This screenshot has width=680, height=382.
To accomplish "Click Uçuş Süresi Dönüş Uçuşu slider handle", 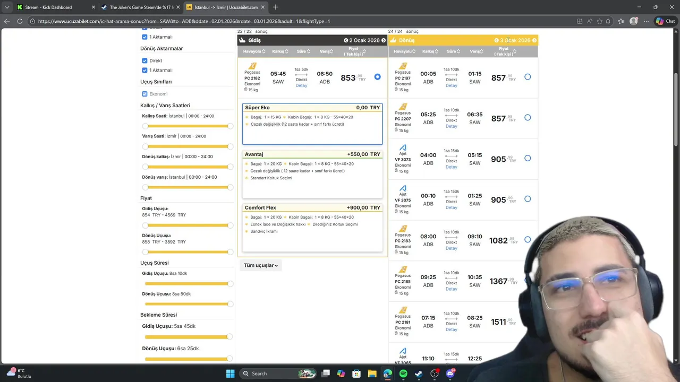I will pos(230,304).
